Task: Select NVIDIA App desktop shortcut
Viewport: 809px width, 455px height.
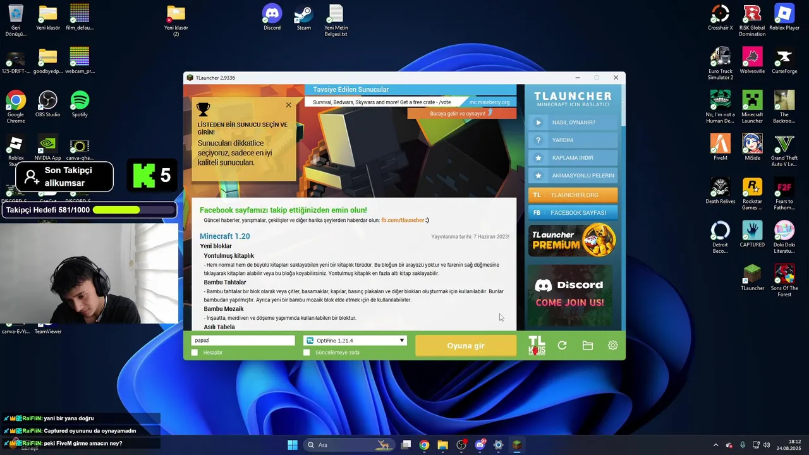Action: [x=48, y=148]
